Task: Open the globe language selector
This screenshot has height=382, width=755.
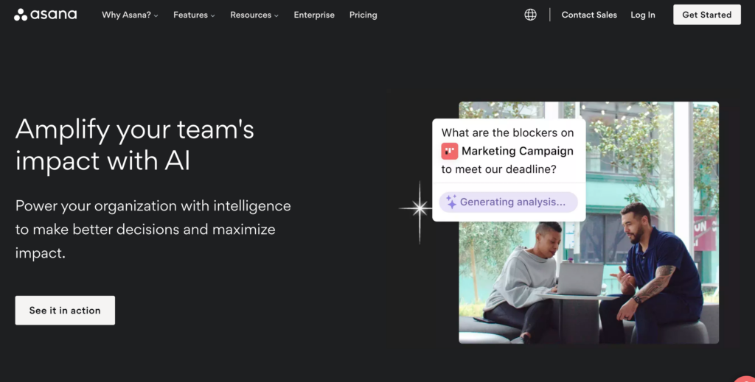Action: point(530,15)
